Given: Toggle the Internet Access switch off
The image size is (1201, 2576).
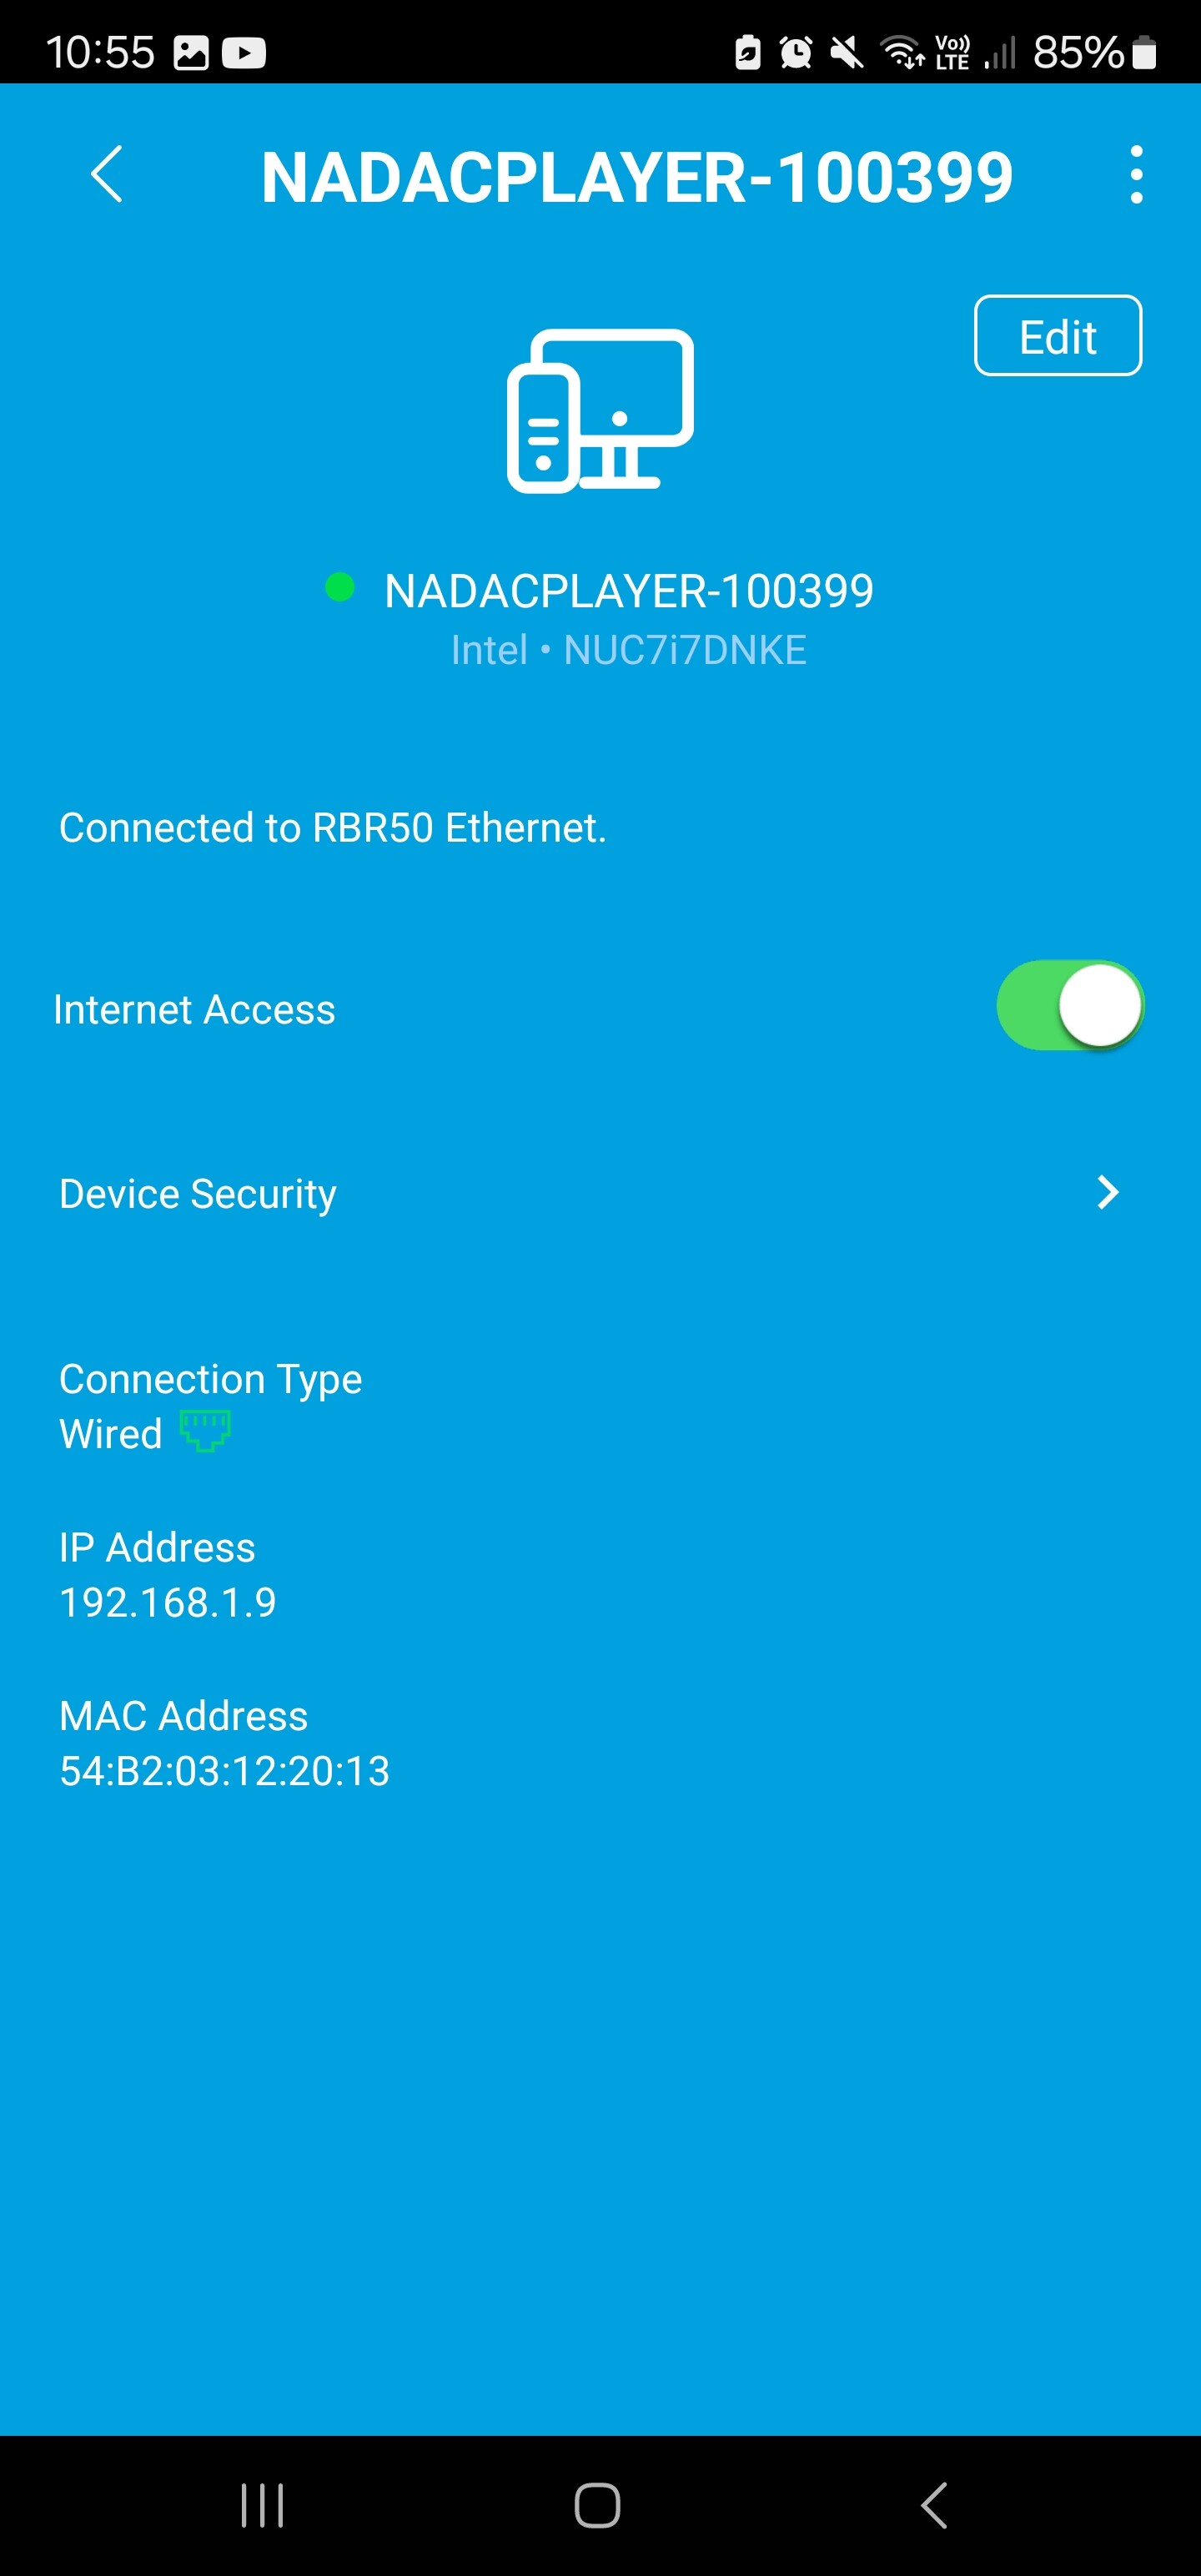Looking at the screenshot, I should pyautogui.click(x=1070, y=1005).
